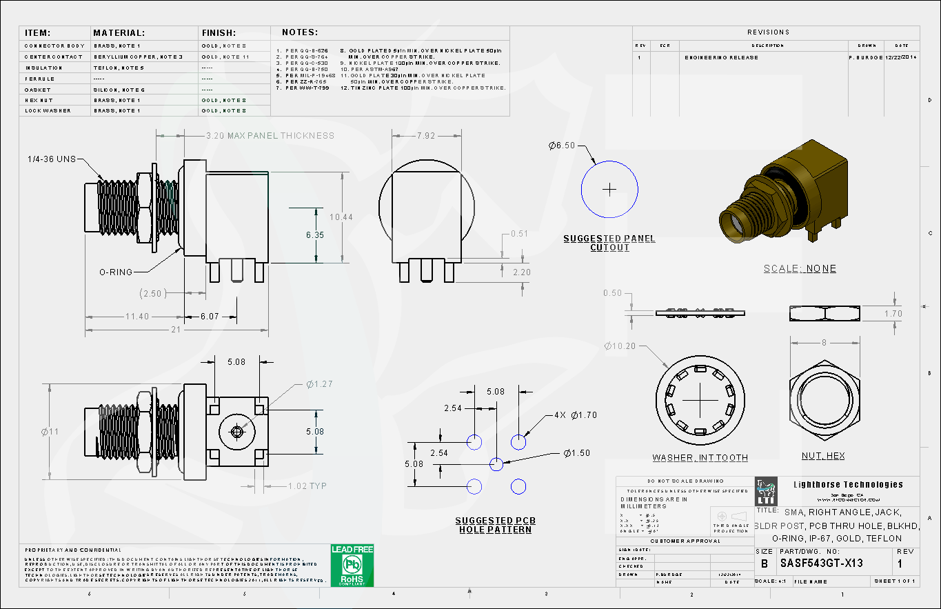Click the SUGGESTED PCB HOLE PATTERN label
Image resolution: width=941 pixels, height=609 pixels.
tap(495, 525)
